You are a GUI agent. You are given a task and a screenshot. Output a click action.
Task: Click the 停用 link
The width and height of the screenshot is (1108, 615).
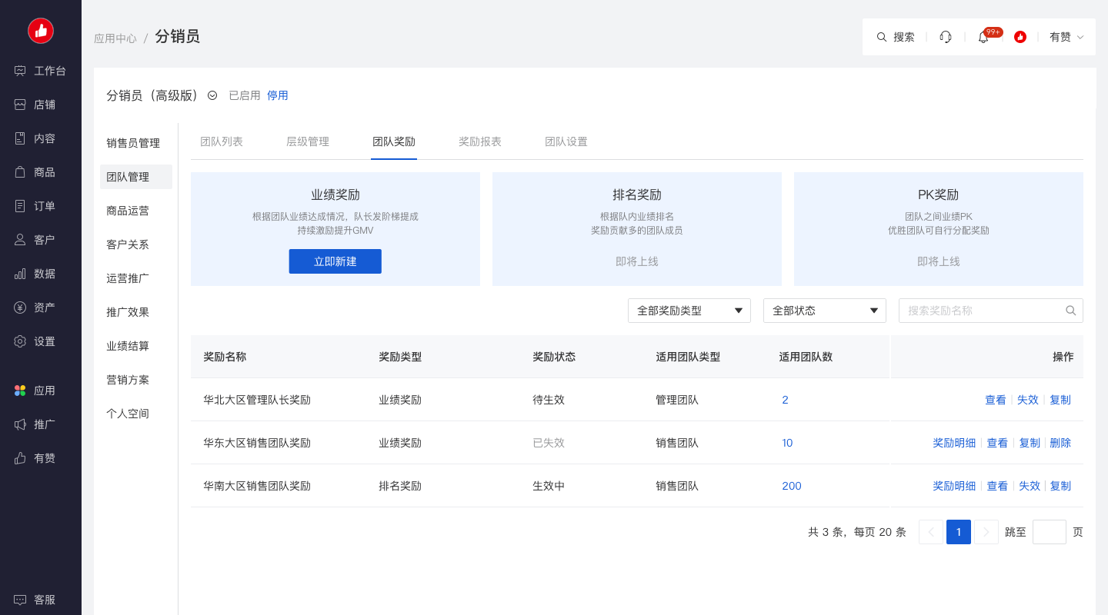point(278,95)
